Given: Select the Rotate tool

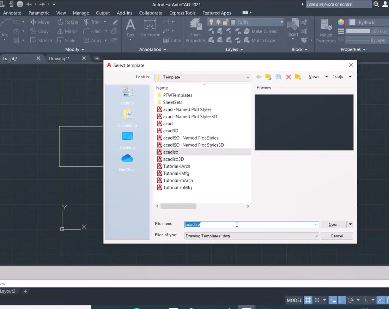Looking at the screenshot, I should click(x=68, y=22).
